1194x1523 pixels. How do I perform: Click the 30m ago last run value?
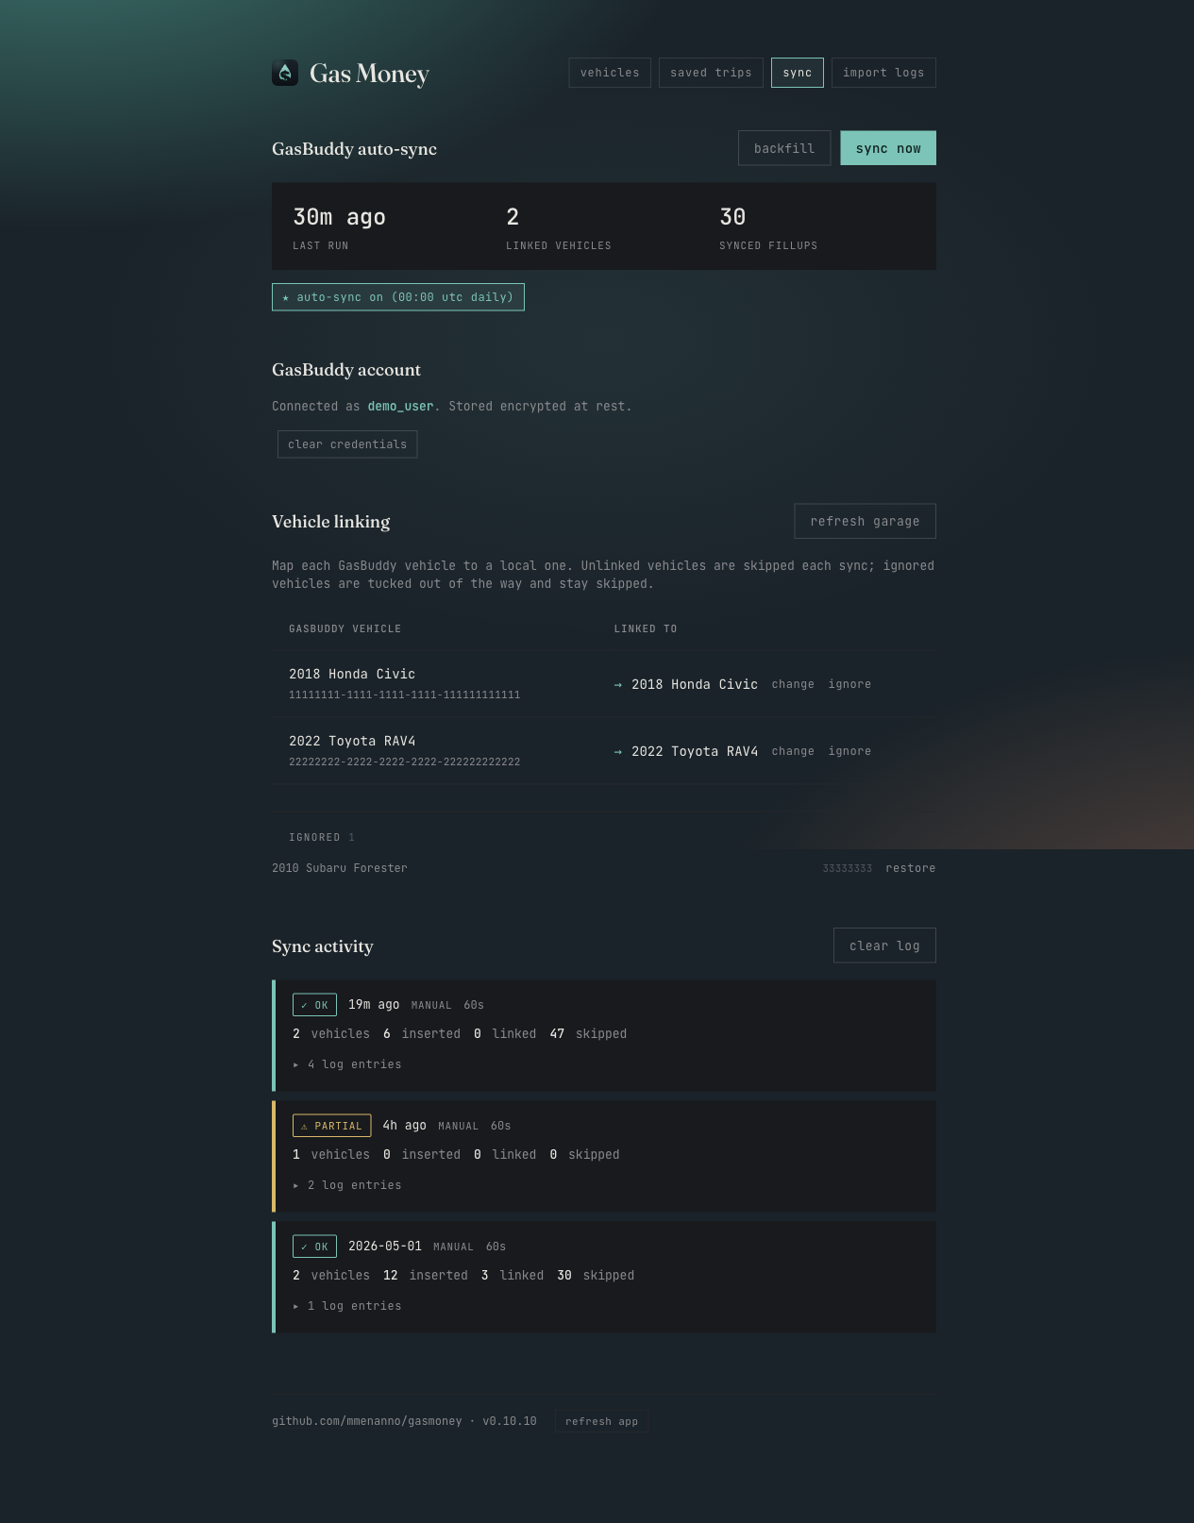point(339,217)
